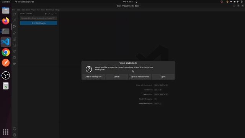The image size is (245, 138).
Task: Open the Extensions view
Action: (x=15, y=39)
